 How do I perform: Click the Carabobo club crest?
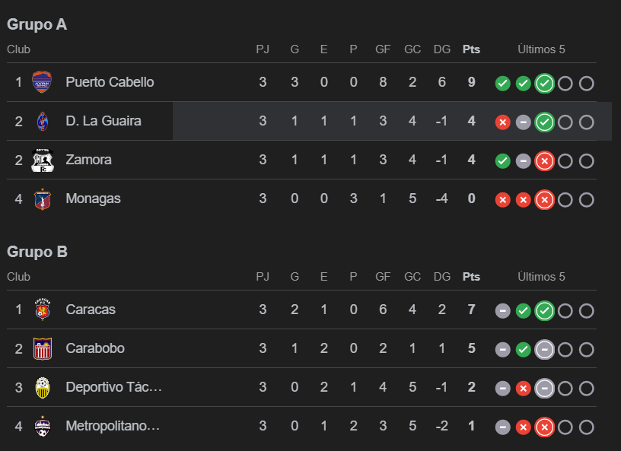pos(42,348)
